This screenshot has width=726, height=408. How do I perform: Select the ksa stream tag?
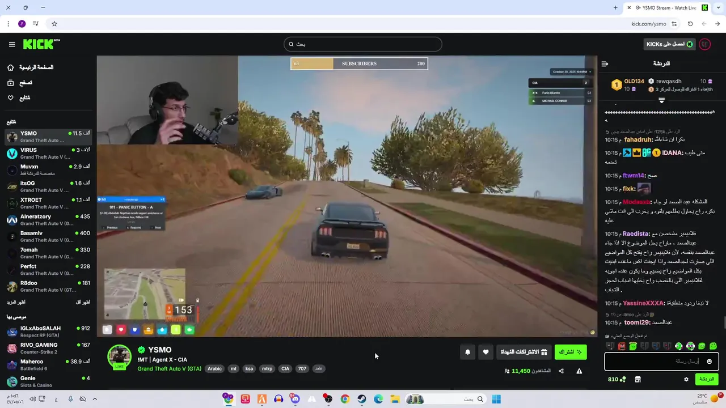[x=249, y=368]
